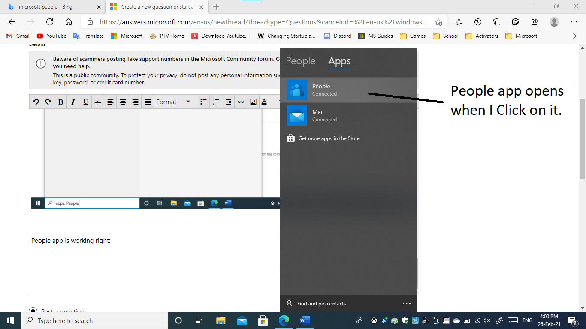Open the PTV Home bookmark

pos(167,36)
